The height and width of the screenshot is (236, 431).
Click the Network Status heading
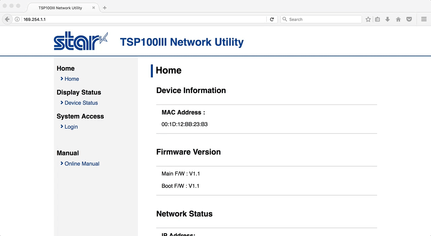coord(184,214)
